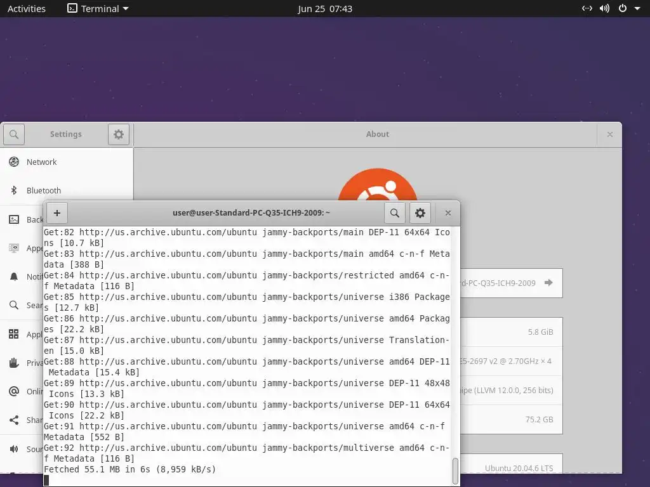
Task: Click the 5.8 GiB memory value
Action: pos(541,332)
